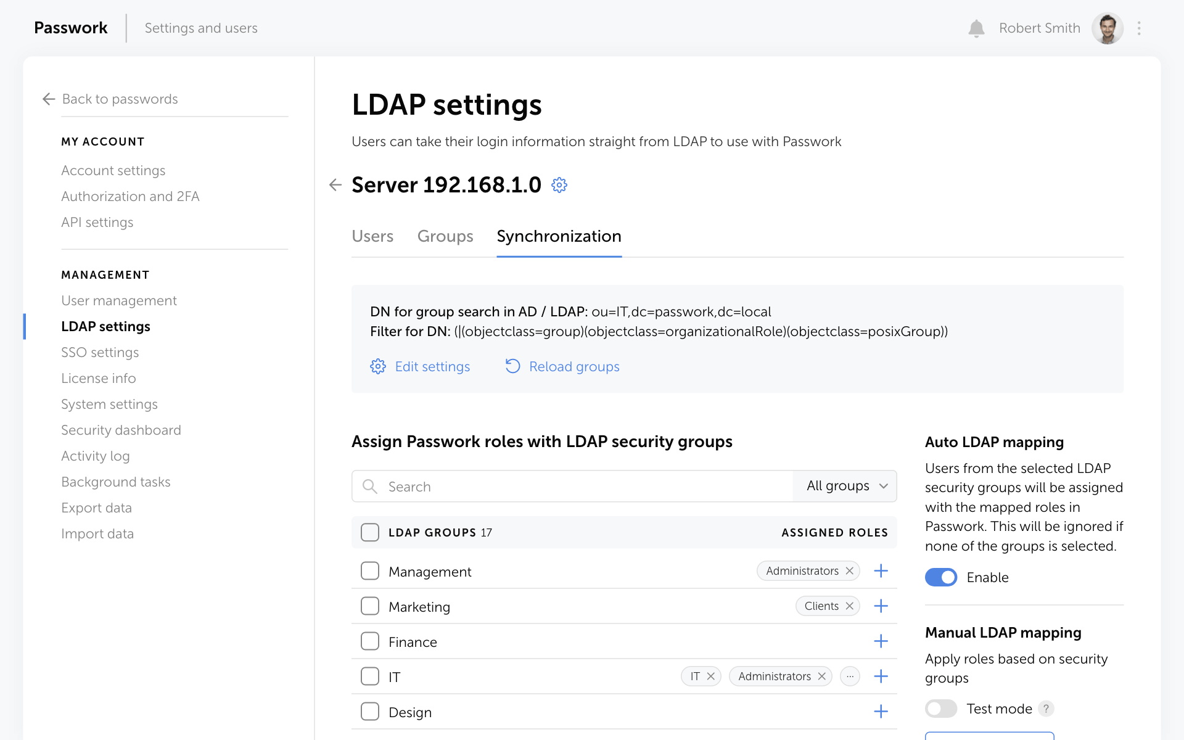Viewport: 1184px width, 740px height.
Task: Remove Administrators role from Management group
Action: tap(850, 571)
